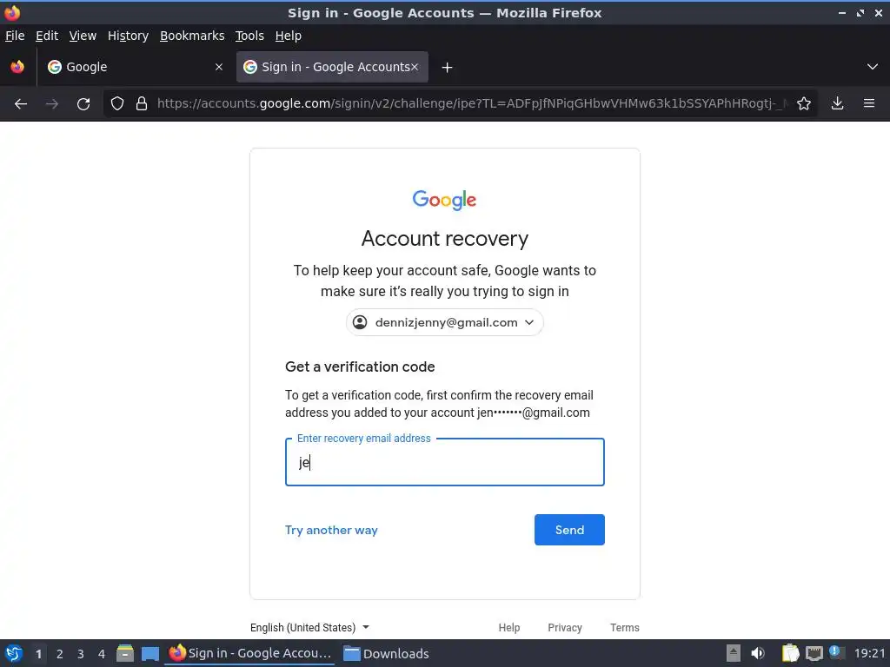Open the Downloads window from taskbar
The image size is (890, 667).
(386, 653)
